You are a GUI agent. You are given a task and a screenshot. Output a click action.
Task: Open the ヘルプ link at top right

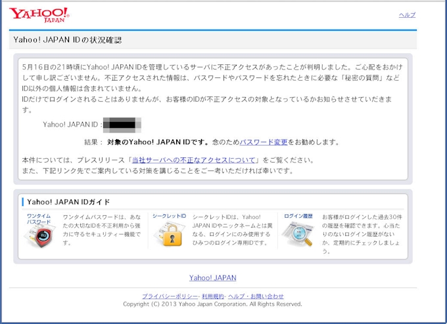[x=407, y=15]
